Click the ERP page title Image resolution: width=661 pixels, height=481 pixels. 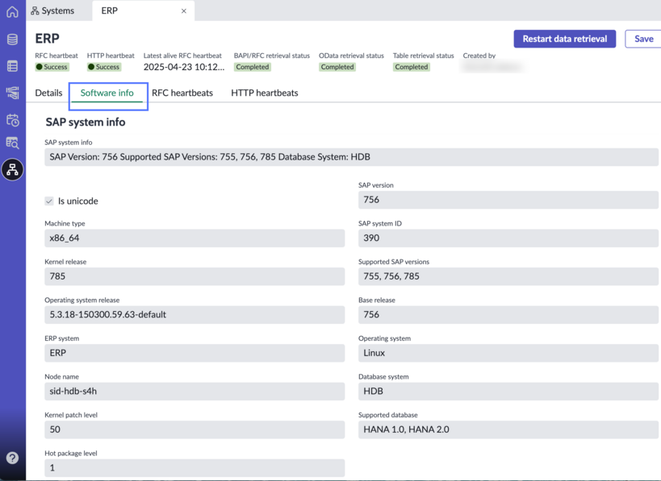point(47,39)
